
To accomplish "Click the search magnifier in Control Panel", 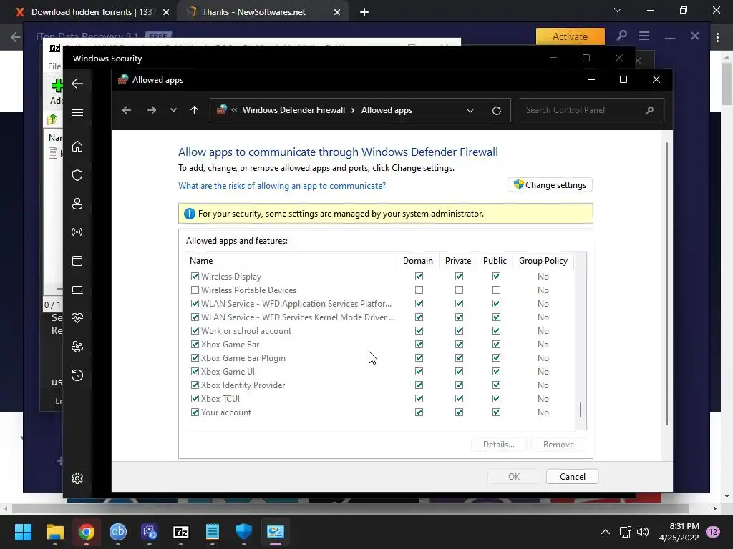I will click(x=649, y=110).
